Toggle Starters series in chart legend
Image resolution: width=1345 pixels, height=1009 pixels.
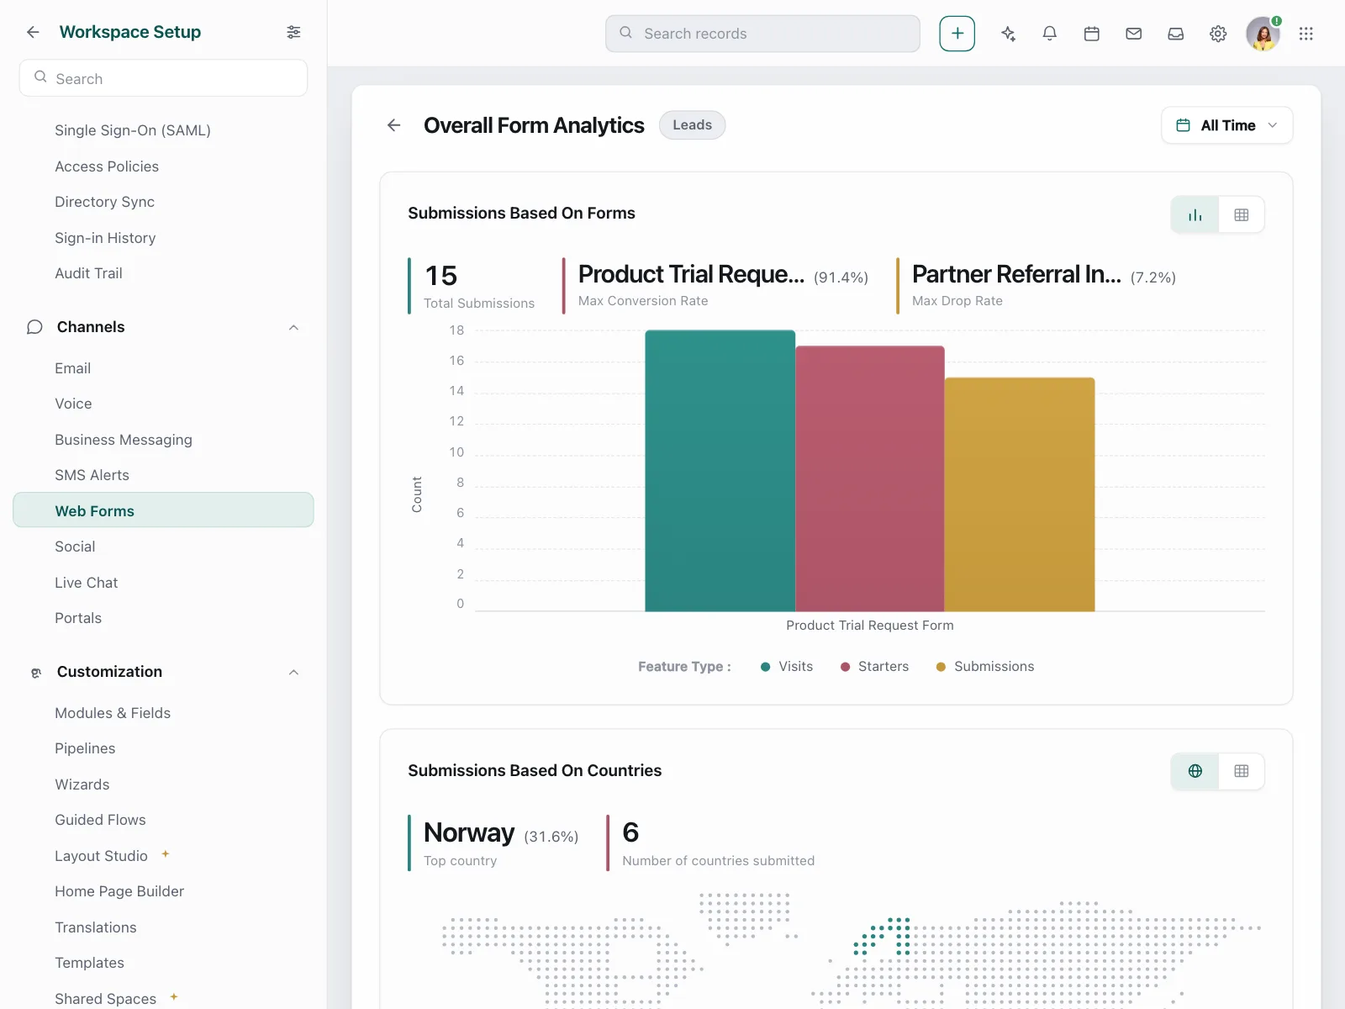(875, 667)
